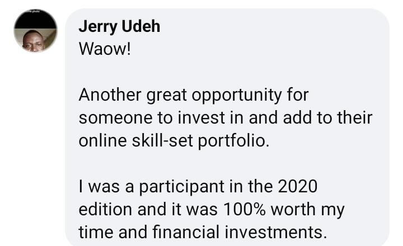Click the "online skill-set portfolio." line
The image size is (403, 246).
click(x=174, y=140)
